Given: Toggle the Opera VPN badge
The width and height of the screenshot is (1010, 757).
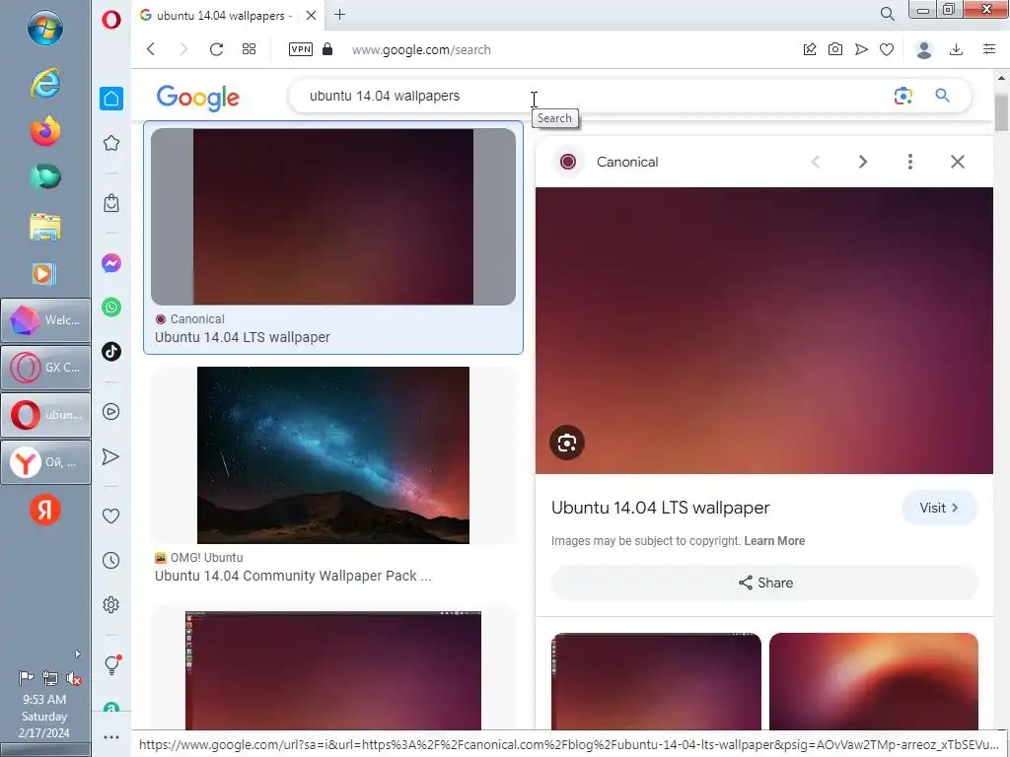Looking at the screenshot, I should point(301,49).
